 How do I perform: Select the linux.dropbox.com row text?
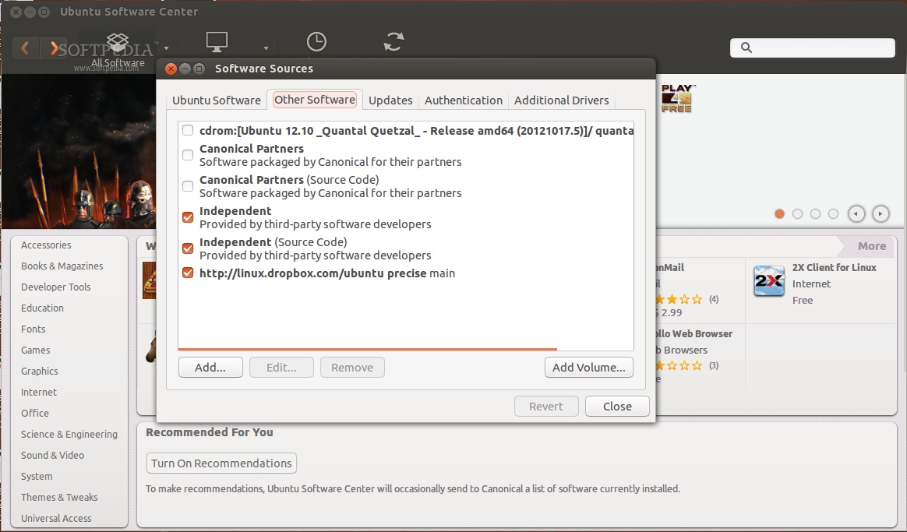click(x=327, y=273)
